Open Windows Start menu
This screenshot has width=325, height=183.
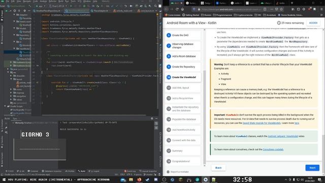tap(4, 179)
